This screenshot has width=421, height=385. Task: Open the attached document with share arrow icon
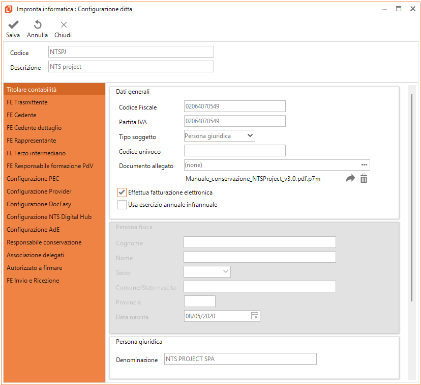tap(350, 178)
